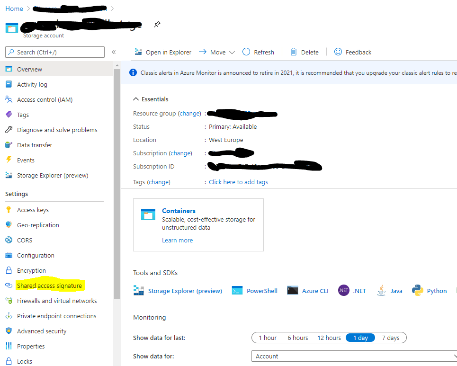Click the Python logo icon
This screenshot has height=366, width=457.
tap(417, 291)
